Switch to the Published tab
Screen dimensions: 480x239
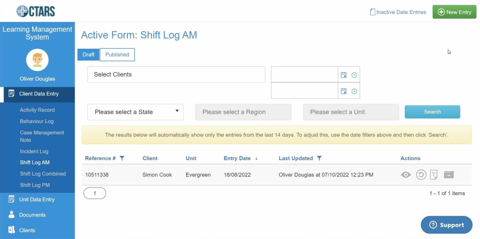tap(117, 55)
